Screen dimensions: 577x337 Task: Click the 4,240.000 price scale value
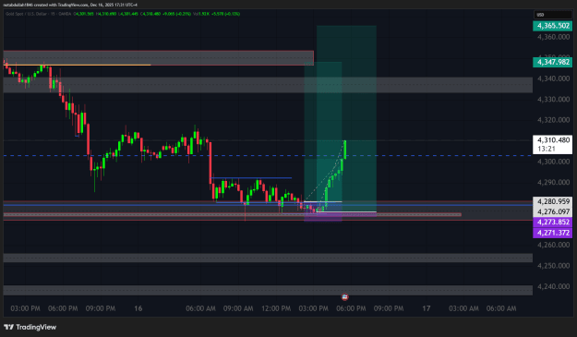point(553,286)
